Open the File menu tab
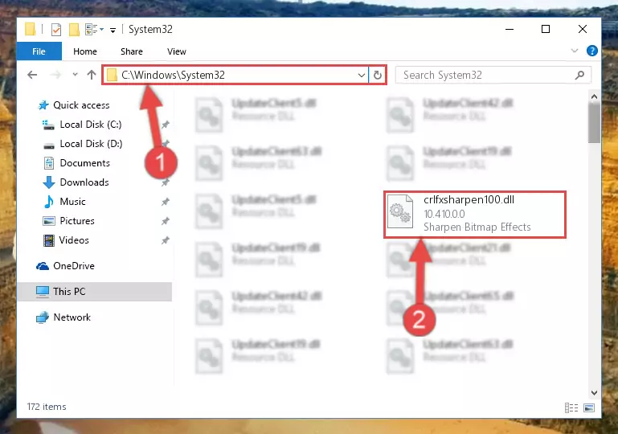Screen dimensions: 618x434 [x=39, y=51]
